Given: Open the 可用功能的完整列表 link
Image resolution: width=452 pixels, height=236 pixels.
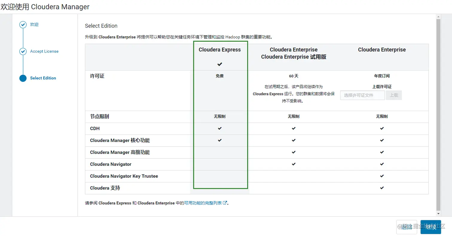Looking at the screenshot, I should tap(203, 203).
